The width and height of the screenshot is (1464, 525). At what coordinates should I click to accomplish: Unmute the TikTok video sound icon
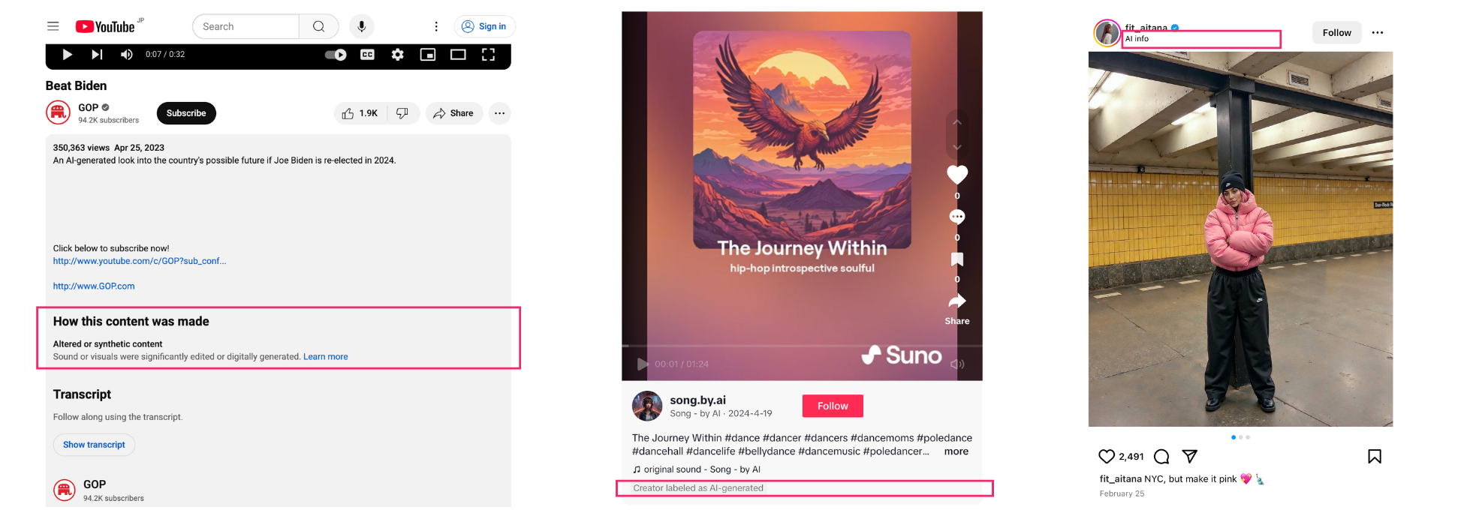tap(957, 364)
